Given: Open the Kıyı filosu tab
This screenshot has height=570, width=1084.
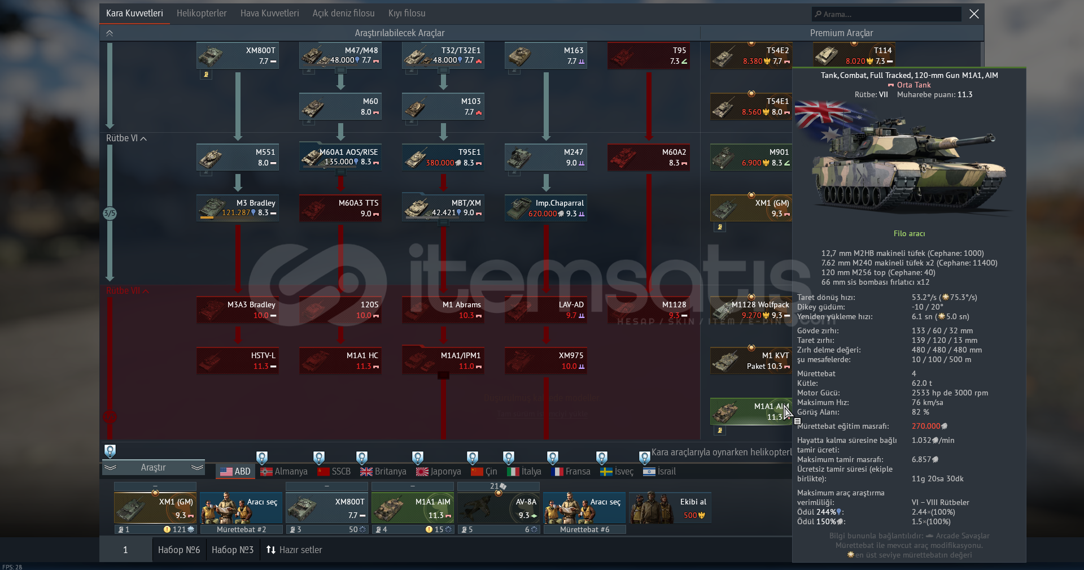Looking at the screenshot, I should [x=406, y=14].
